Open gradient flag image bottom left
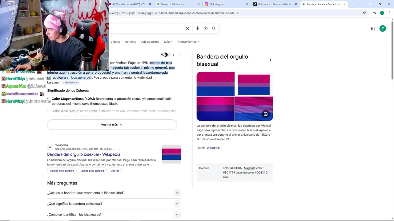Screen dimensions: 394x221 215,109
